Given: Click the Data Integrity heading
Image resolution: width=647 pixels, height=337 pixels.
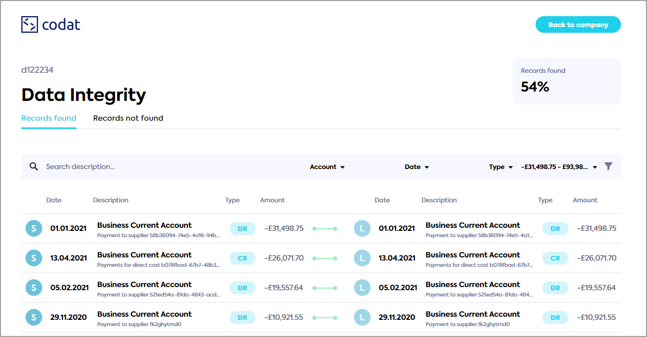Looking at the screenshot, I should click(x=84, y=95).
